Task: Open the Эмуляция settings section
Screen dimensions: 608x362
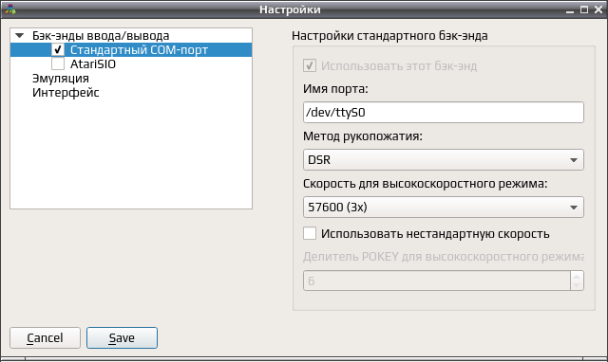Action: point(61,79)
